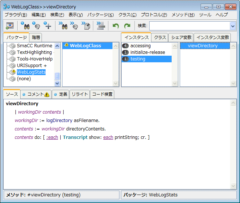240x203 pixels.
Task: Open the パッケージ(K) menu
Action: coord(100,15)
